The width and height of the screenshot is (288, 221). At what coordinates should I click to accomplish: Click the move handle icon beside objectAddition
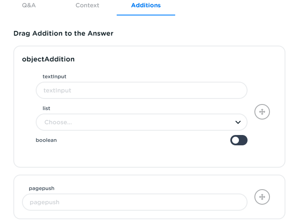(x=262, y=112)
